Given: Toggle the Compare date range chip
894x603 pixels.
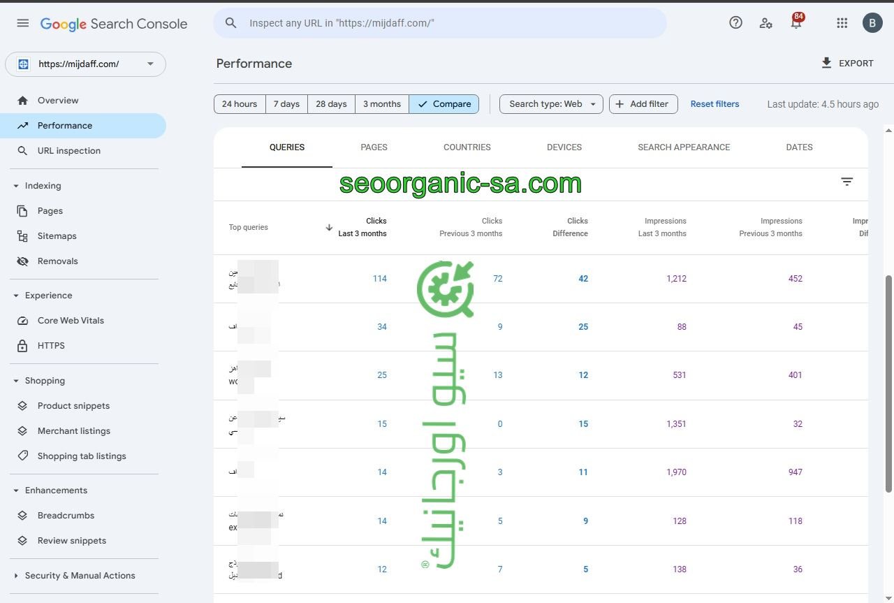Looking at the screenshot, I should tap(444, 104).
